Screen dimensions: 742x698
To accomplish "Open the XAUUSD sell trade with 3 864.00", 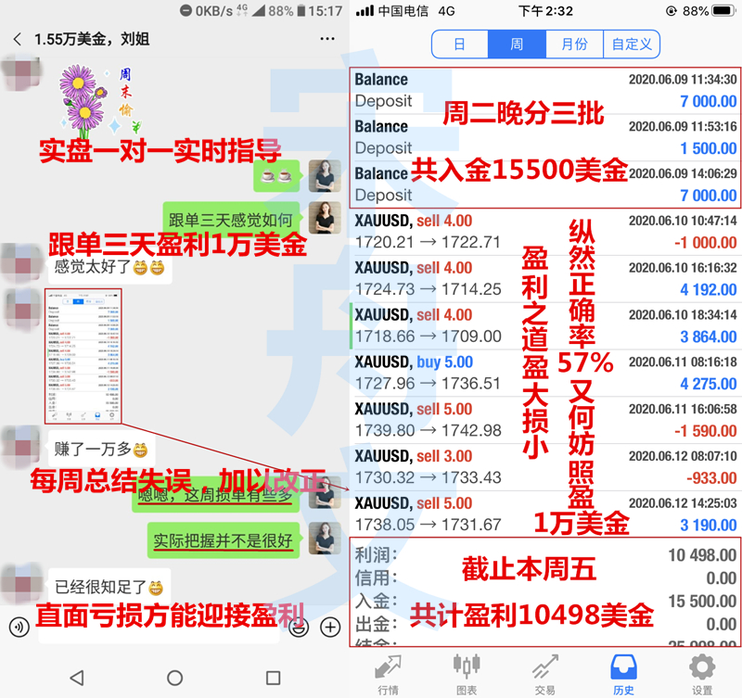I will [545, 326].
